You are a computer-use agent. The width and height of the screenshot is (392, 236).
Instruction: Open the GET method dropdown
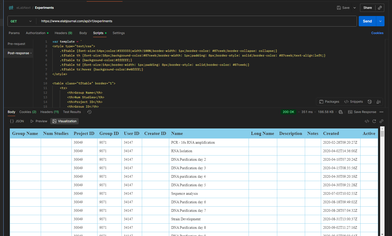[x=21, y=21]
